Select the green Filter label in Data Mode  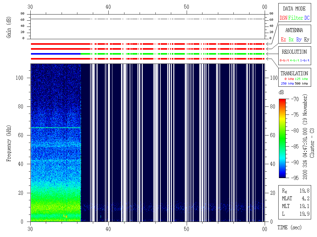coord(296,18)
